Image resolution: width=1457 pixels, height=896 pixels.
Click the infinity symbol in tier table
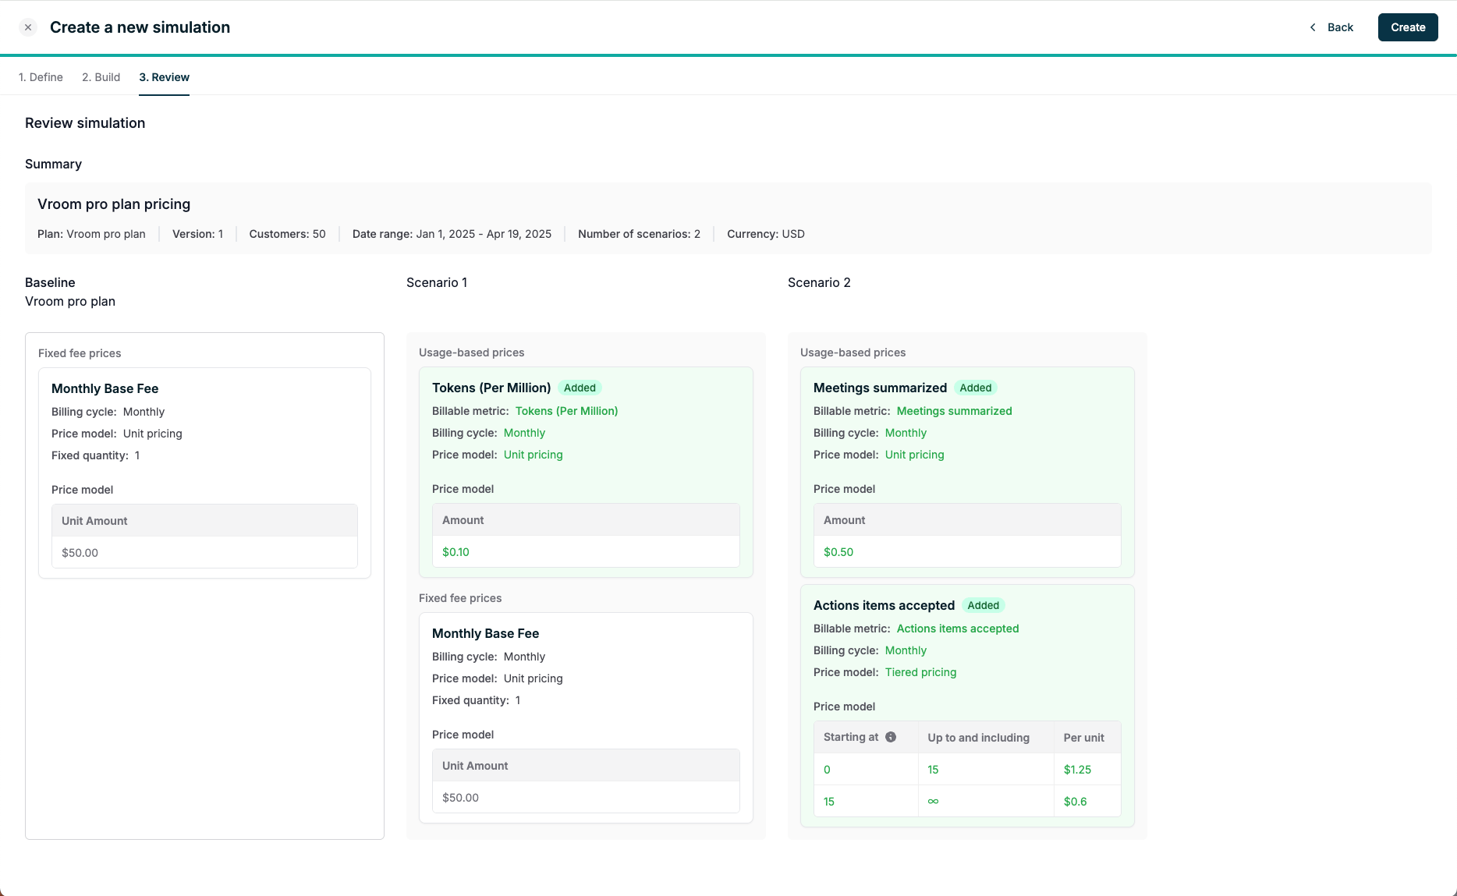click(933, 802)
